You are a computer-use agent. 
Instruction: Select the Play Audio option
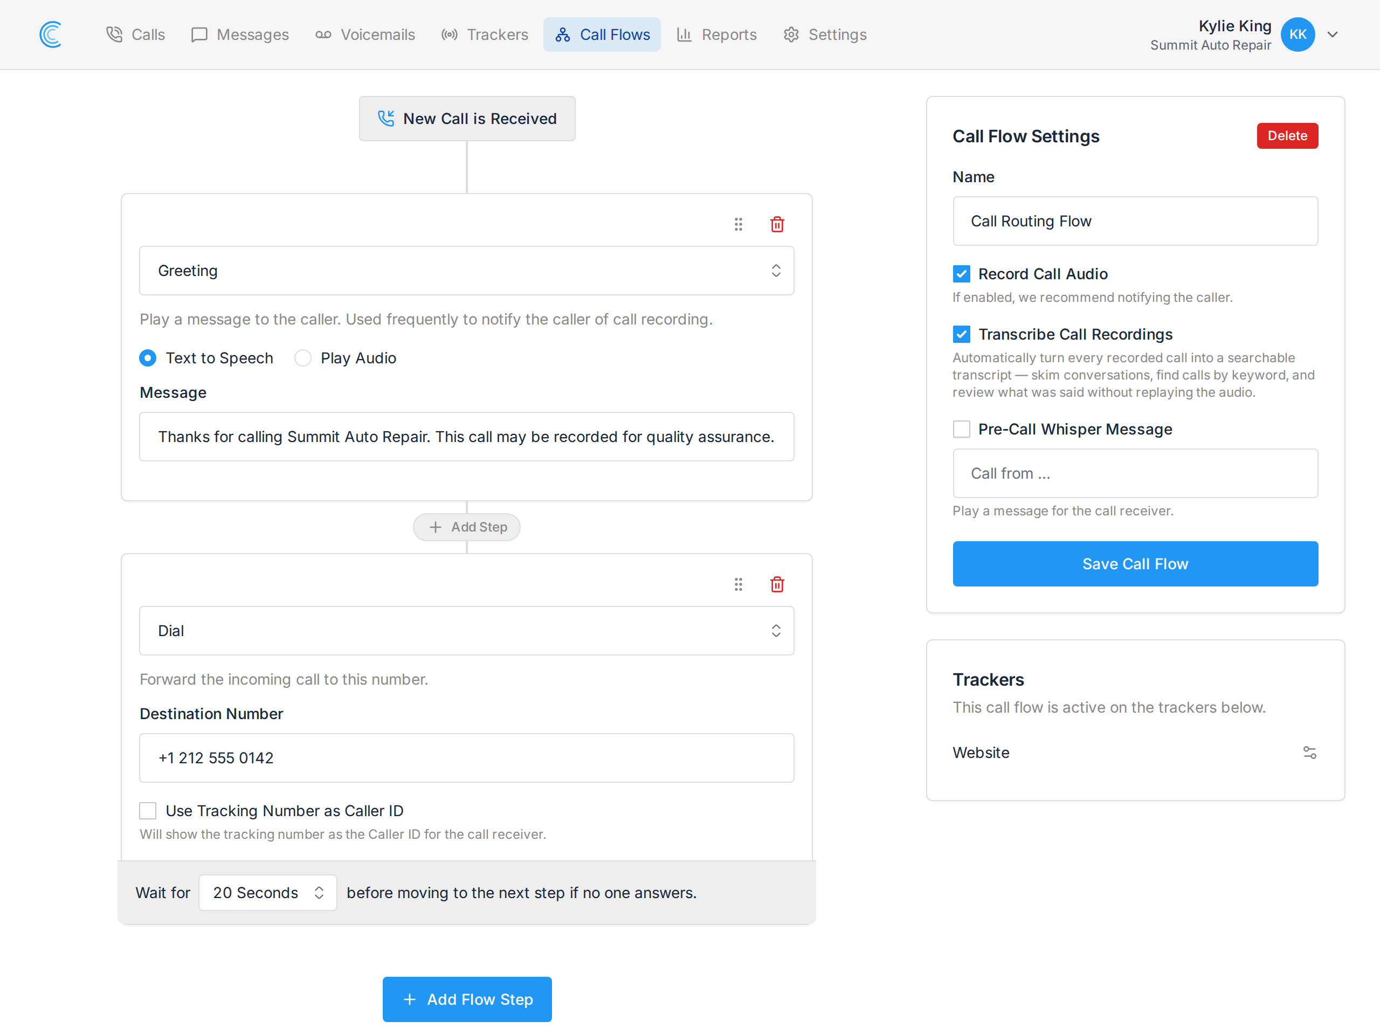(346, 358)
